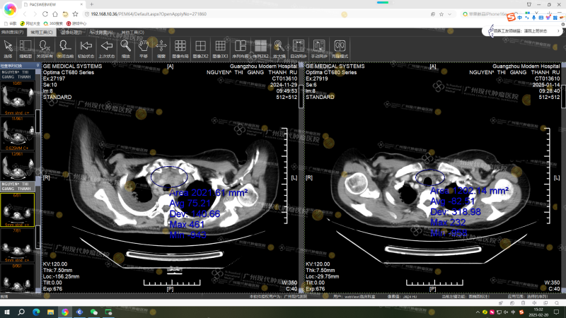Open the series layout (序列布局) picker

[x=241, y=47]
